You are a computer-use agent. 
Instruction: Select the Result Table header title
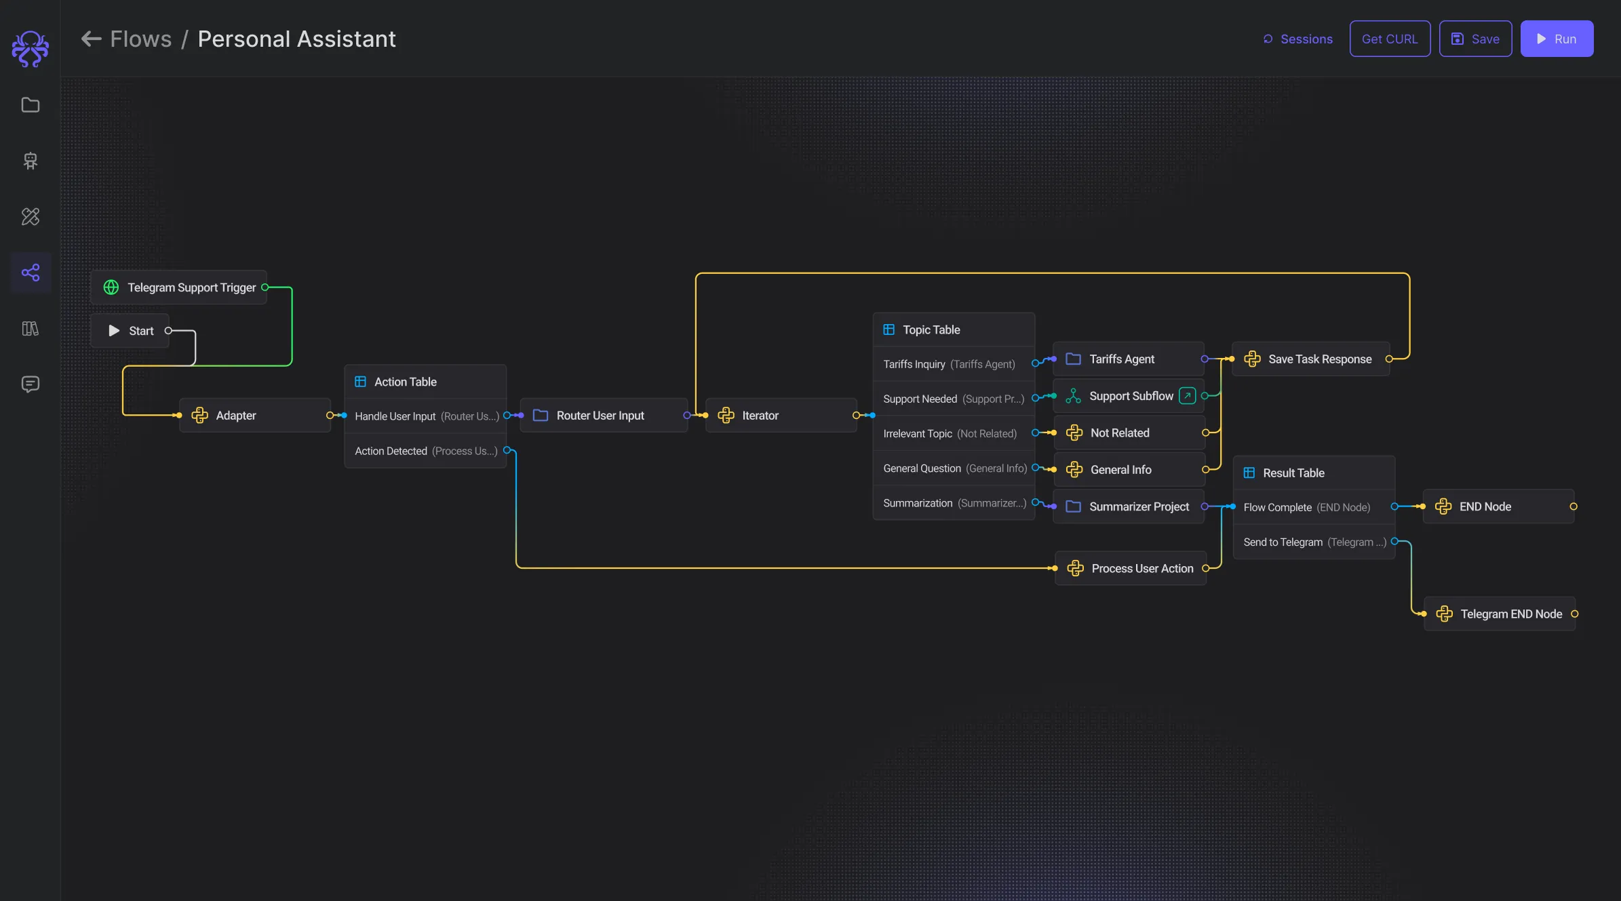point(1293,473)
